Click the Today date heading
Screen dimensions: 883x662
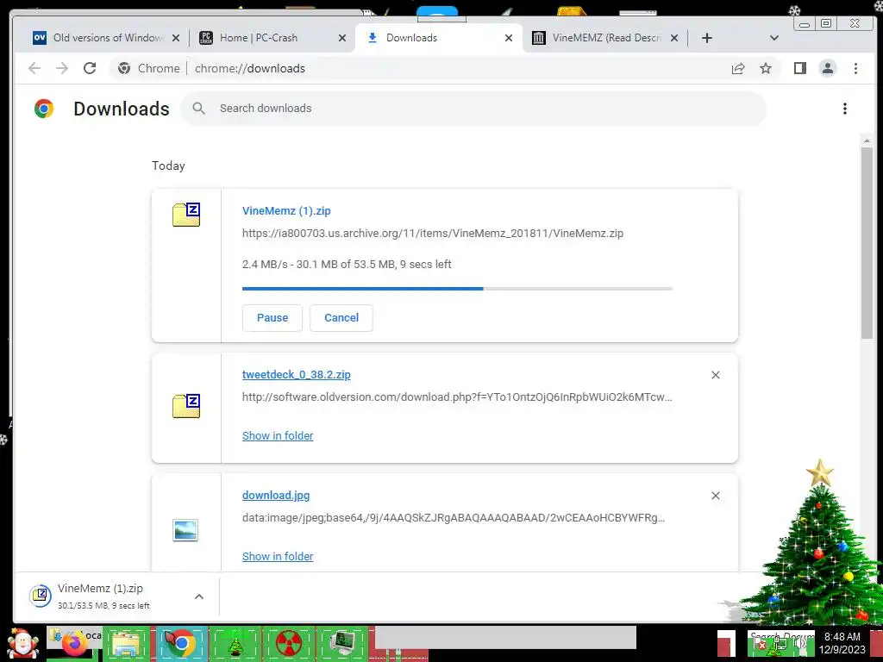coord(168,165)
